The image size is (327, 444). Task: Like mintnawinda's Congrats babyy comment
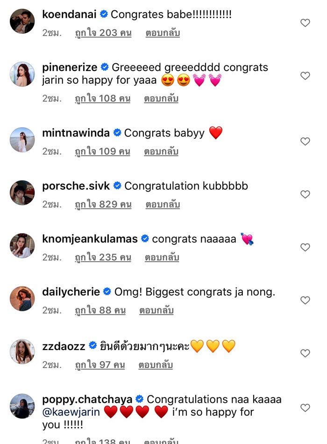[305, 141]
